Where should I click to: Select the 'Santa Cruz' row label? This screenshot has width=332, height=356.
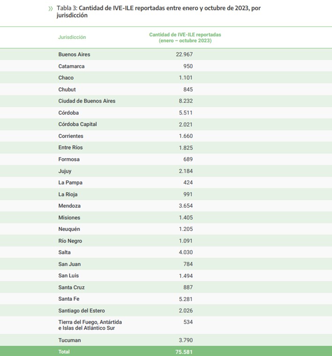click(x=71, y=288)
